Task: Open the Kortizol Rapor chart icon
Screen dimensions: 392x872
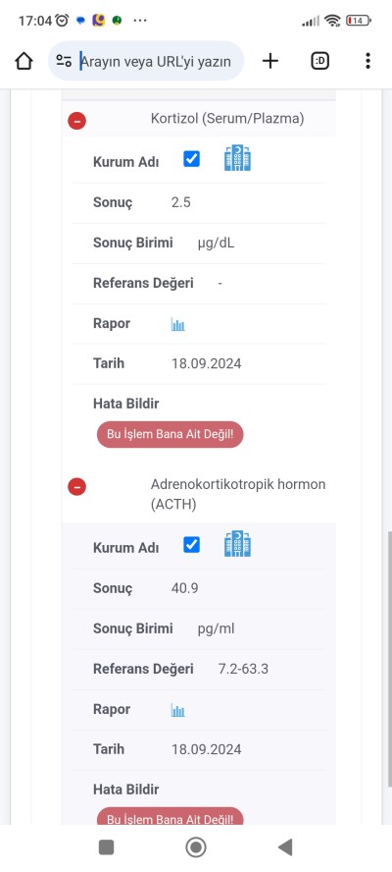Action: pyautogui.click(x=177, y=325)
